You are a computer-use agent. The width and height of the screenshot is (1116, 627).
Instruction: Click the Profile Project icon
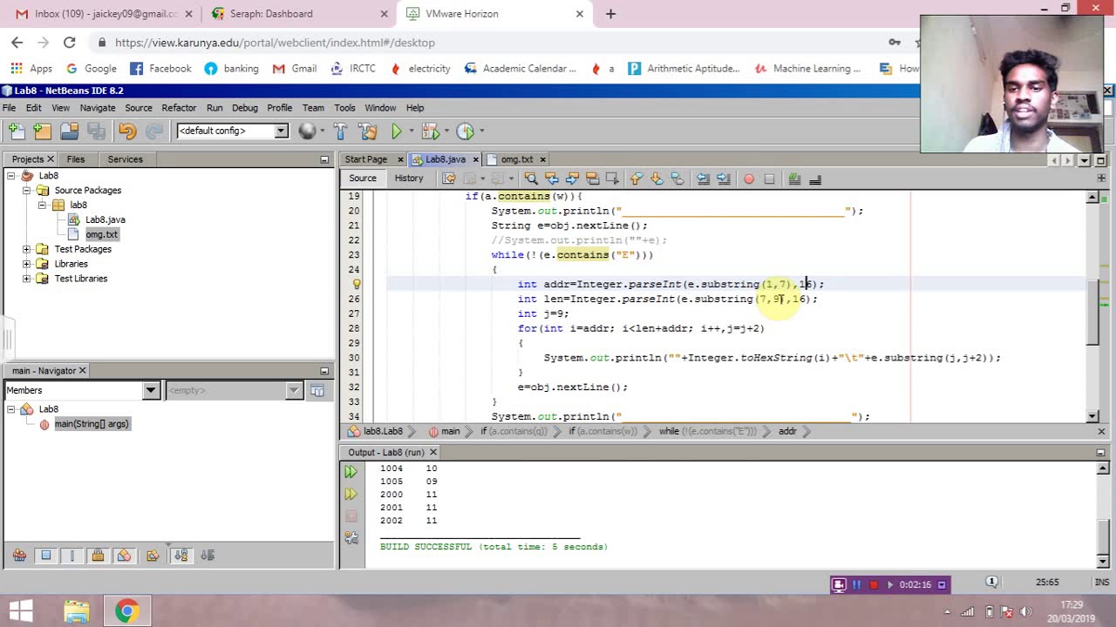466,131
